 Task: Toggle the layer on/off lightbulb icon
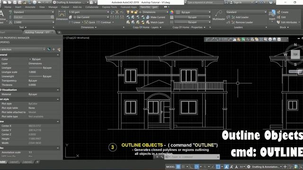tap(128, 12)
